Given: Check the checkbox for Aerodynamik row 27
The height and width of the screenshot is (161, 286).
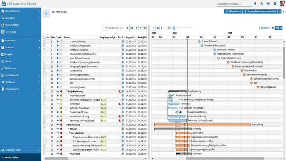Looking at the screenshot, I should 44,133.
